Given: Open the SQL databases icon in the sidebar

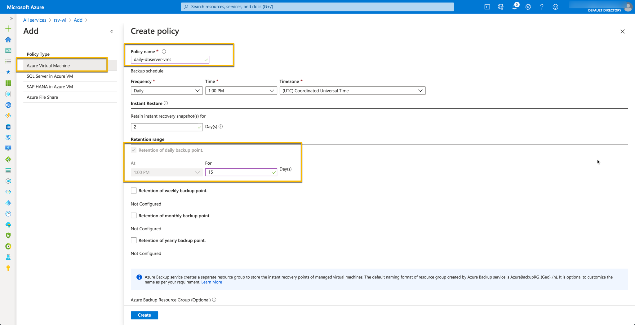Looking at the screenshot, I should point(8,127).
